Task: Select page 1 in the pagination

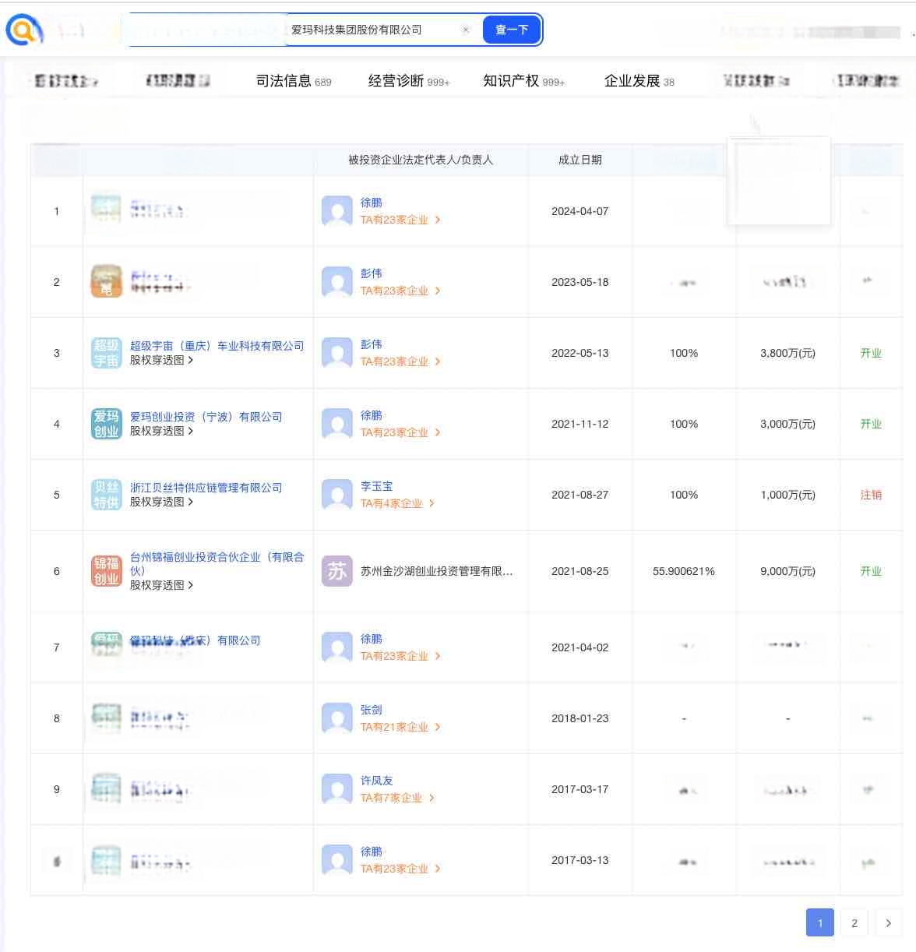Action: 820,923
